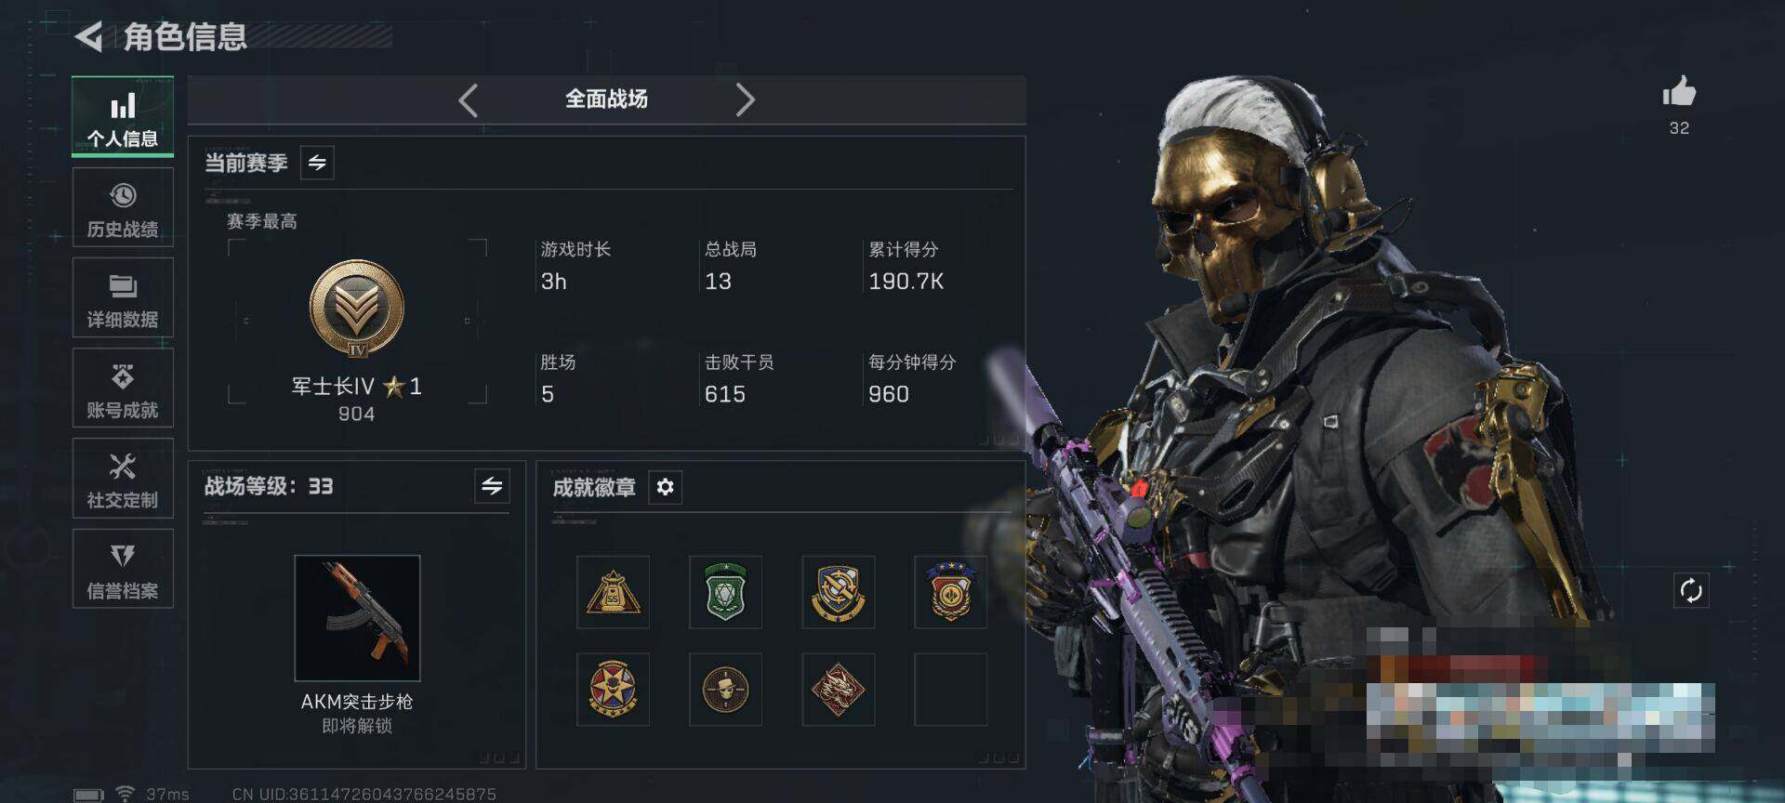
Task: Click the thumbs-up like icon
Action: [x=1679, y=92]
